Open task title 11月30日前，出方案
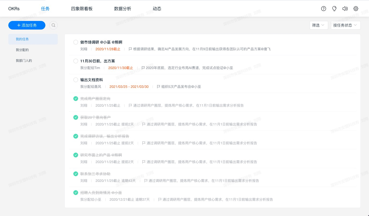 (x=97, y=61)
